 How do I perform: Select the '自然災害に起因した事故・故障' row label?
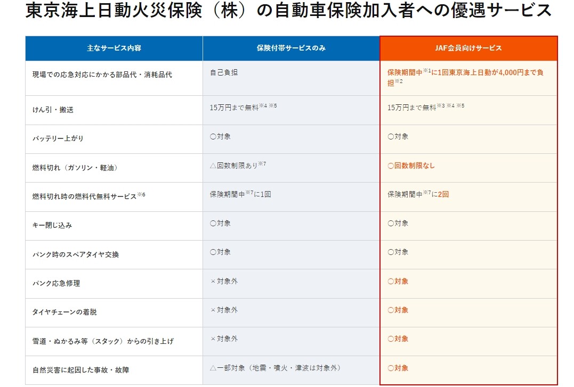(x=81, y=370)
